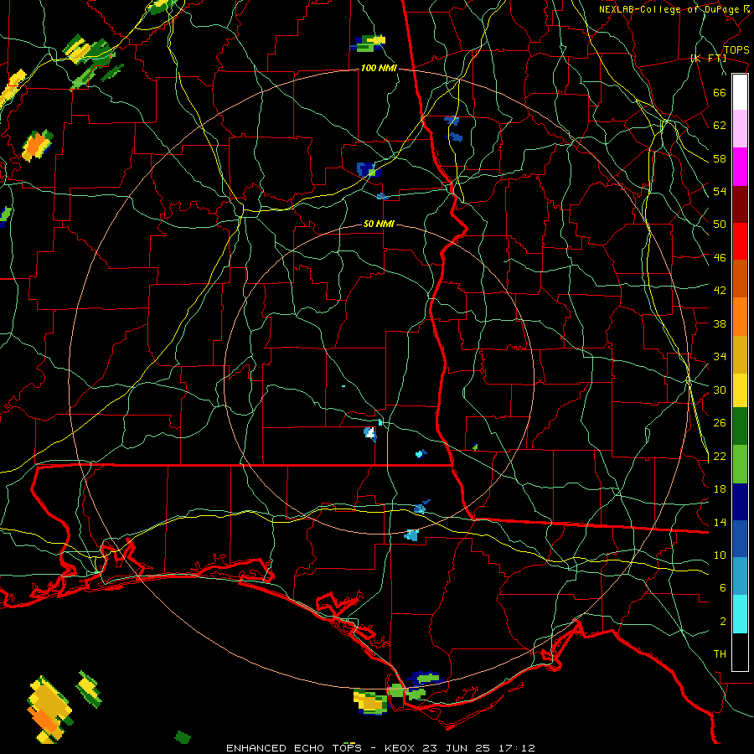754x754 pixels.
Task: Pick the yellow legend swatch
Action: point(740,390)
